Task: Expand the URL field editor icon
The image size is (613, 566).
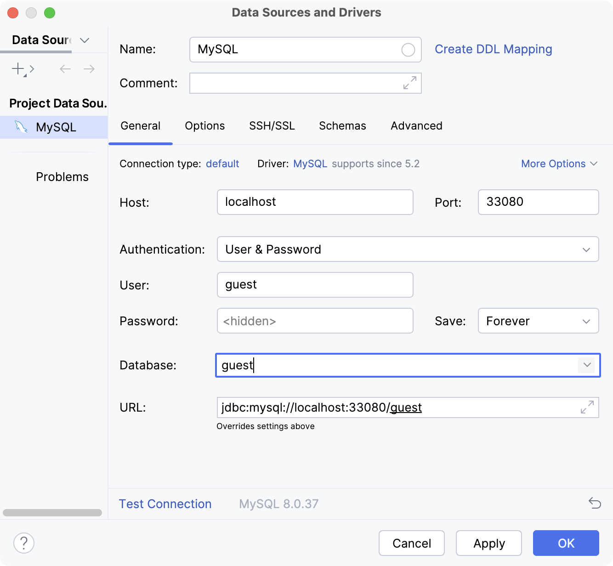Action: tap(586, 408)
